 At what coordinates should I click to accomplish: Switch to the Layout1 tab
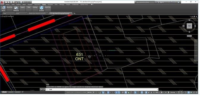coord(11,92)
